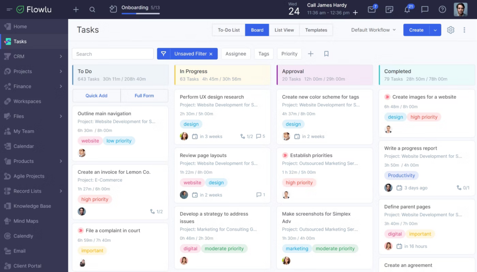This screenshot has width=477, height=272.
Task: Open the chat messenger icon in top bar
Action: pyautogui.click(x=425, y=9)
